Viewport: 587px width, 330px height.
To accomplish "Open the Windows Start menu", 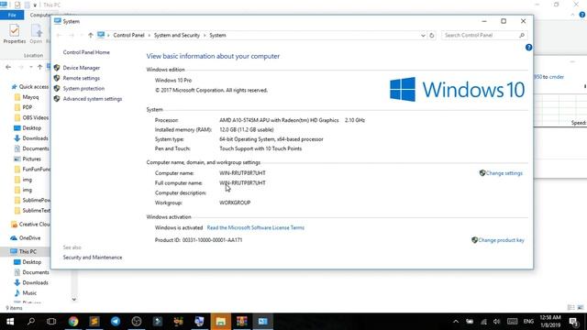I will click(10, 322).
